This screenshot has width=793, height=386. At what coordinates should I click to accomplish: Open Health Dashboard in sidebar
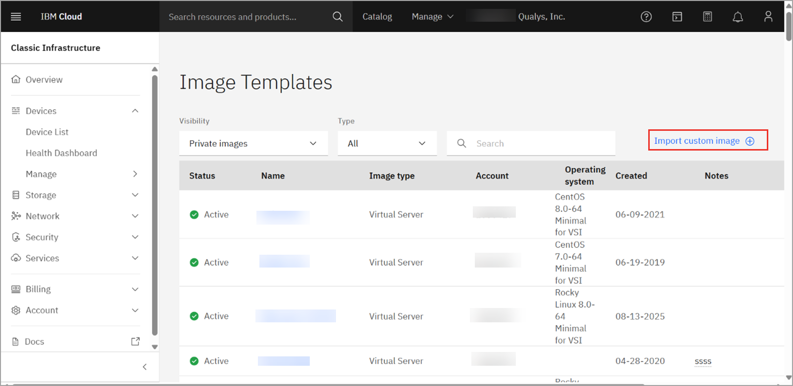61,153
